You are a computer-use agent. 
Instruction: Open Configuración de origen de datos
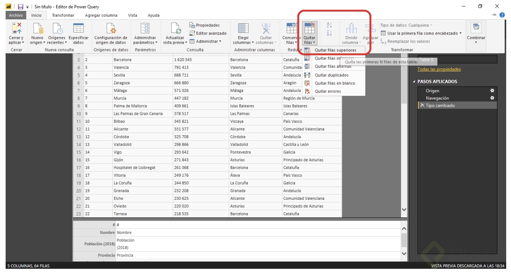pyautogui.click(x=111, y=34)
